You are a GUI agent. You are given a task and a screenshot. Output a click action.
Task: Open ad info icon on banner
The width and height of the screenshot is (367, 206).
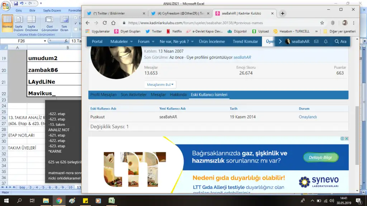(342, 138)
